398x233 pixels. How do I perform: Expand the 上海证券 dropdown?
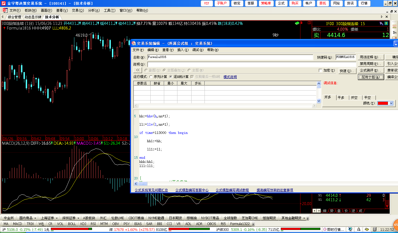pyautogui.click(x=57, y=218)
